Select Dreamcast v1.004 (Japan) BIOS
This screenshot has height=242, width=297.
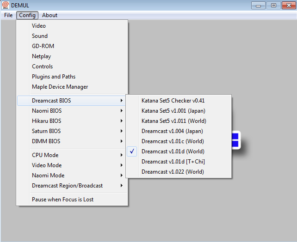179,131
